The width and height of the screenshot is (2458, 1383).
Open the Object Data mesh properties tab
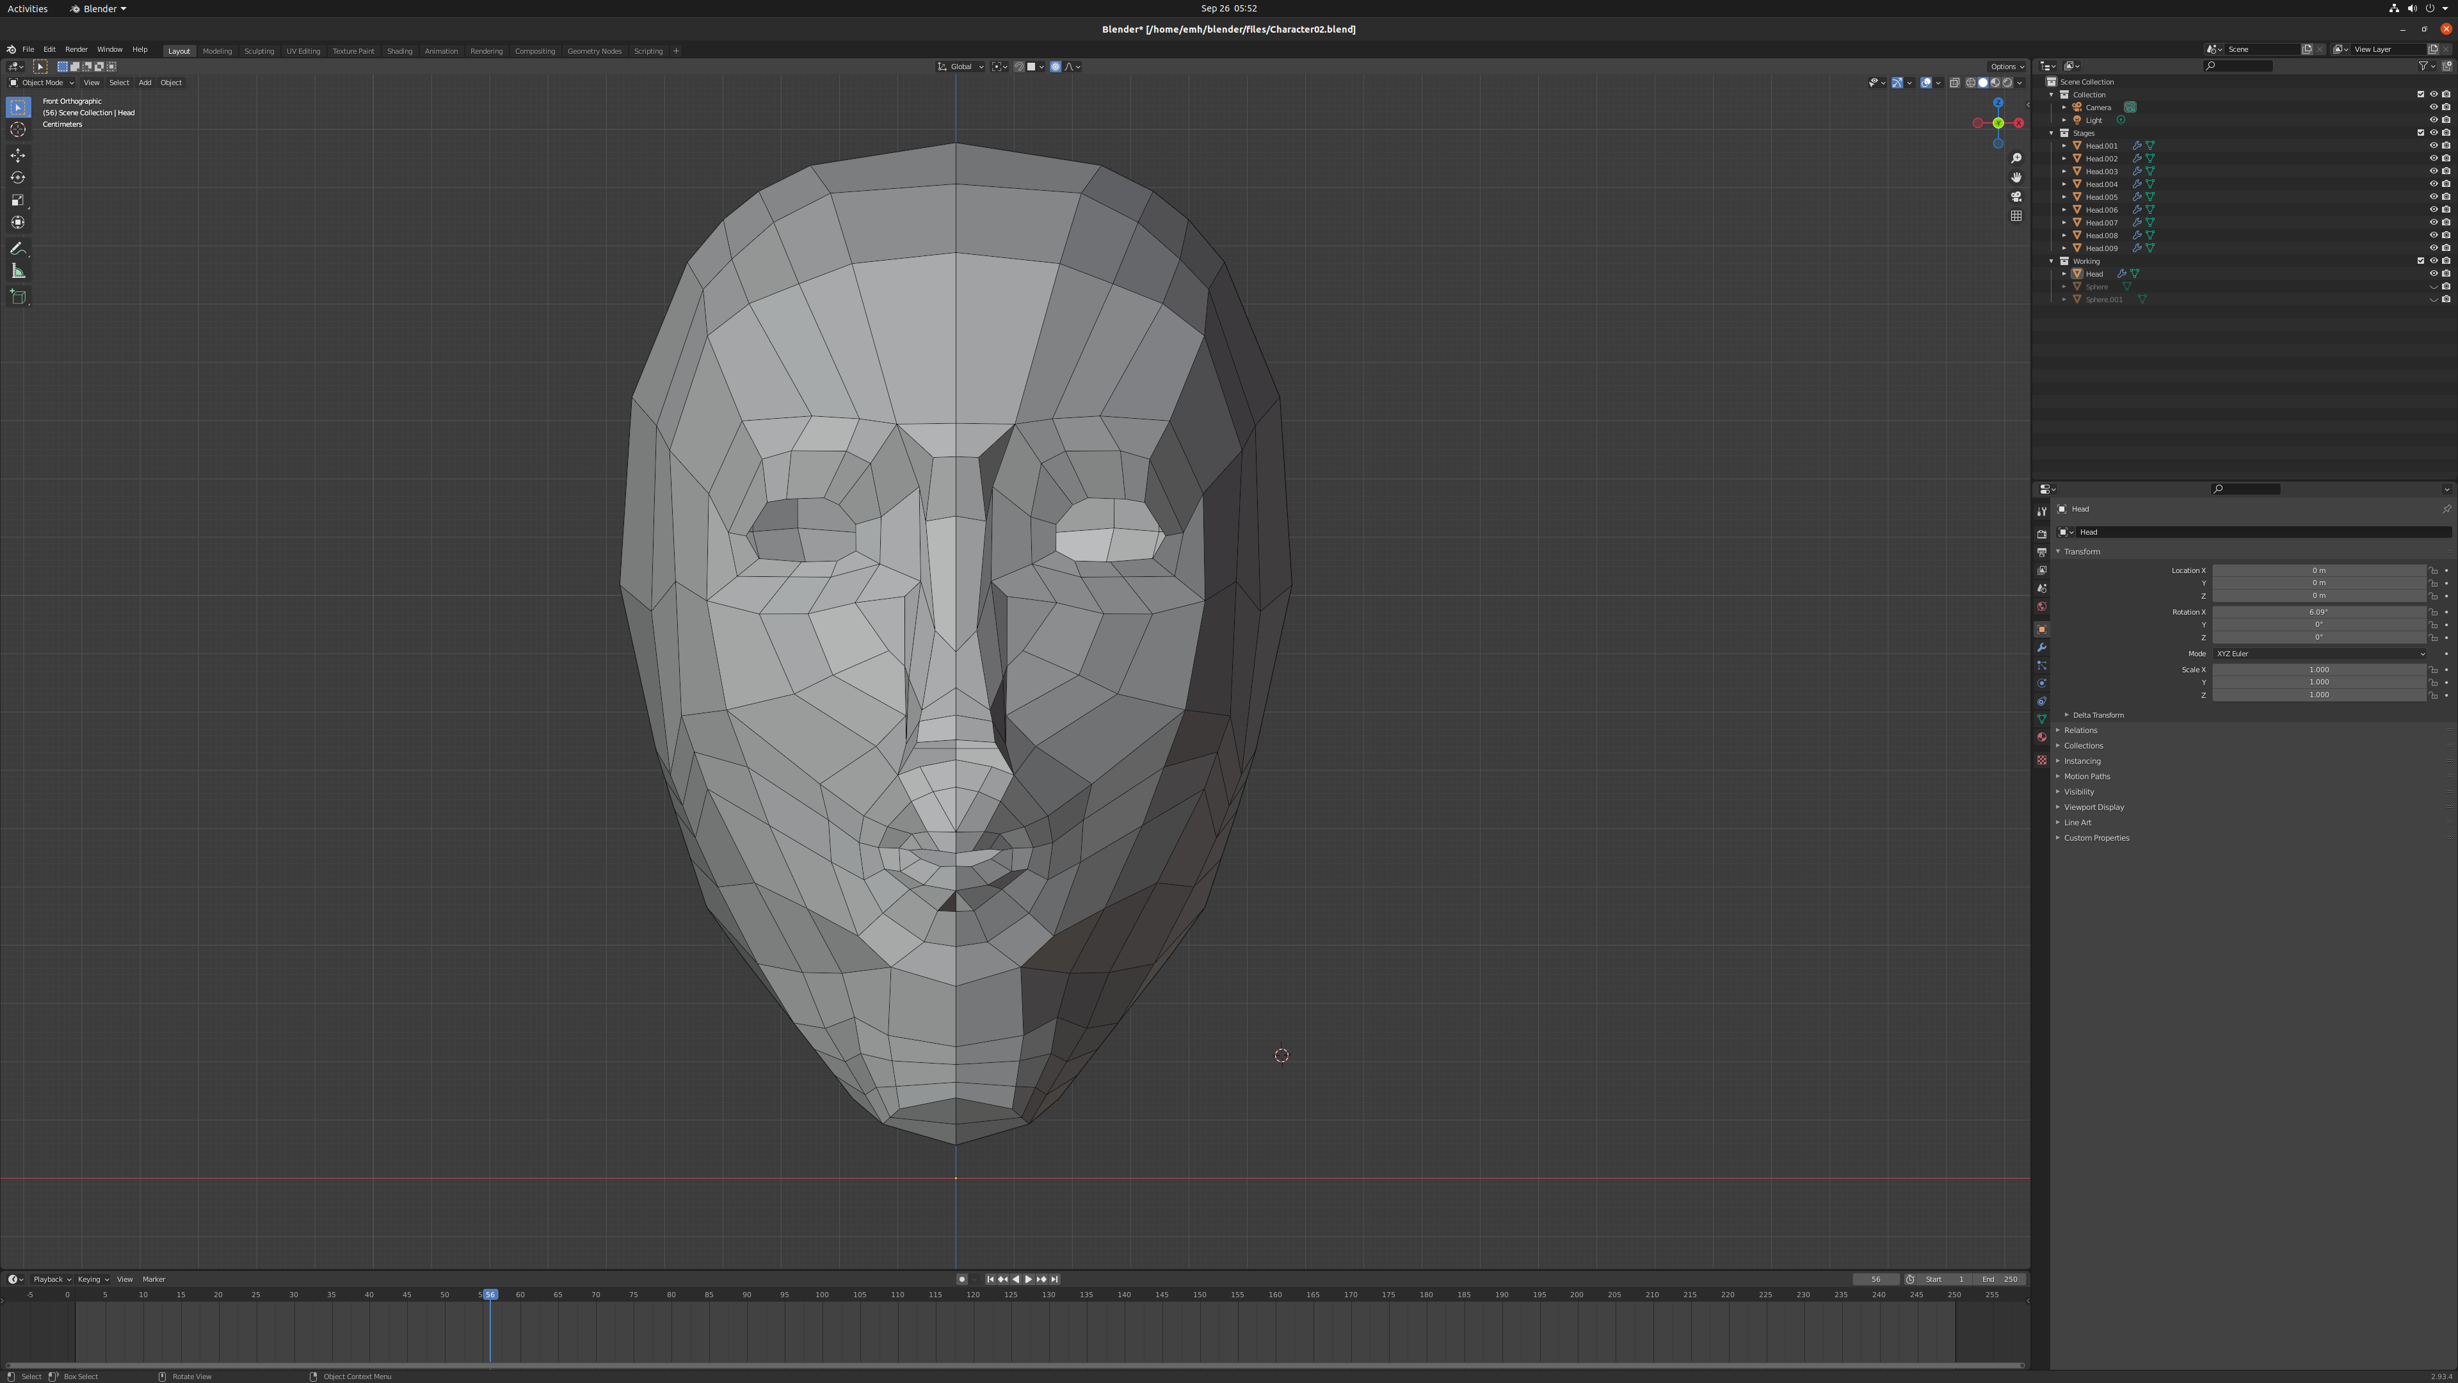click(x=2042, y=718)
